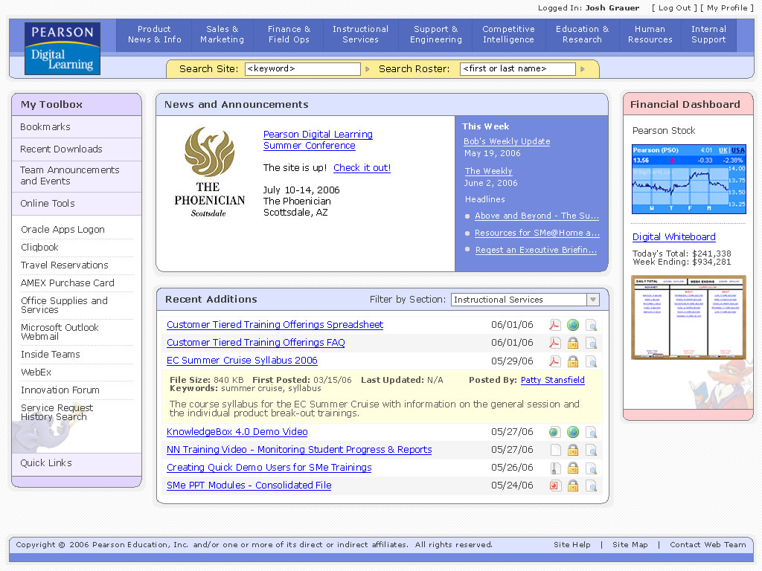Click the Pearson Digital Learning logo
Screen dimensions: 762x571
62,48
